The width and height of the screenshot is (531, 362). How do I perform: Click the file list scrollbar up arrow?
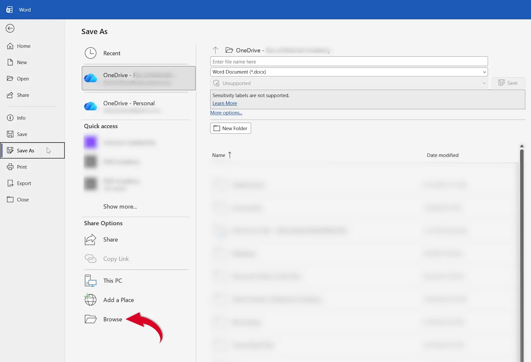click(522, 146)
